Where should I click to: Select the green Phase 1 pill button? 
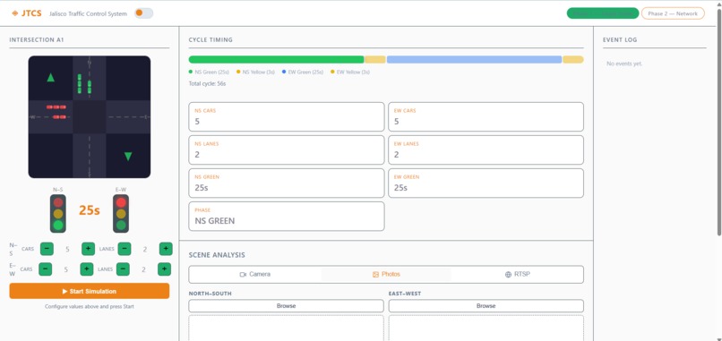[603, 13]
